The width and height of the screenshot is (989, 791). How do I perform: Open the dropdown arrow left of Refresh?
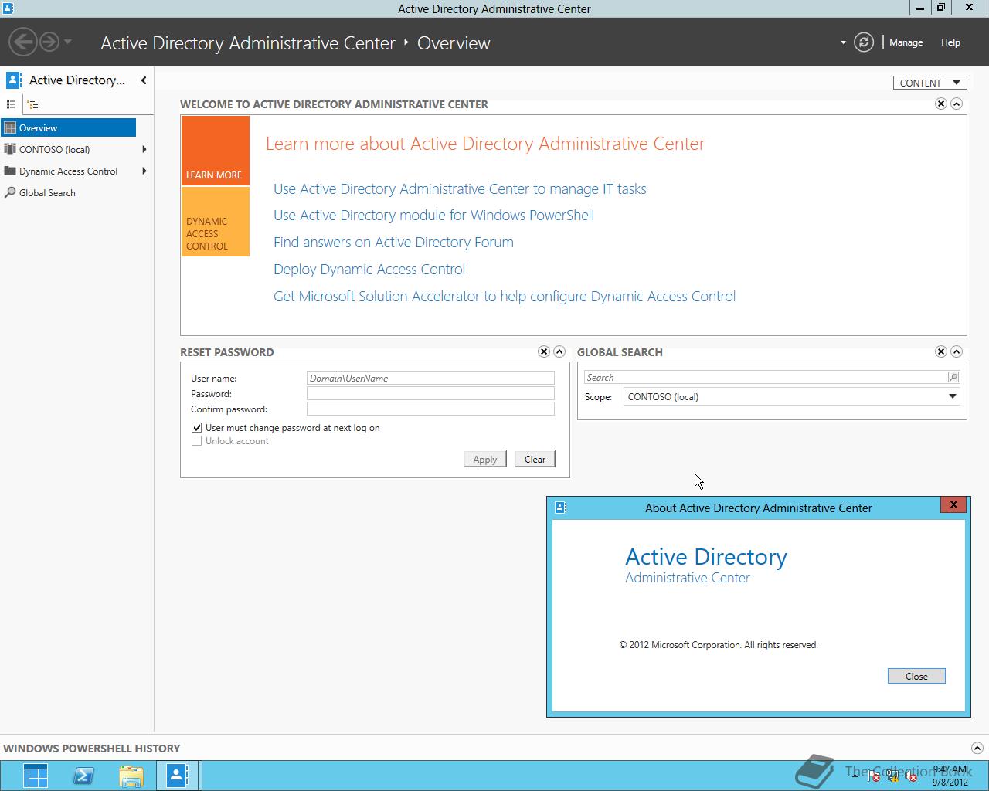pos(843,42)
